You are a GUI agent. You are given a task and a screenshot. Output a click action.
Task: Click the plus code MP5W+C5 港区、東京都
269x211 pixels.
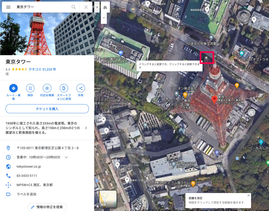pos(35,185)
